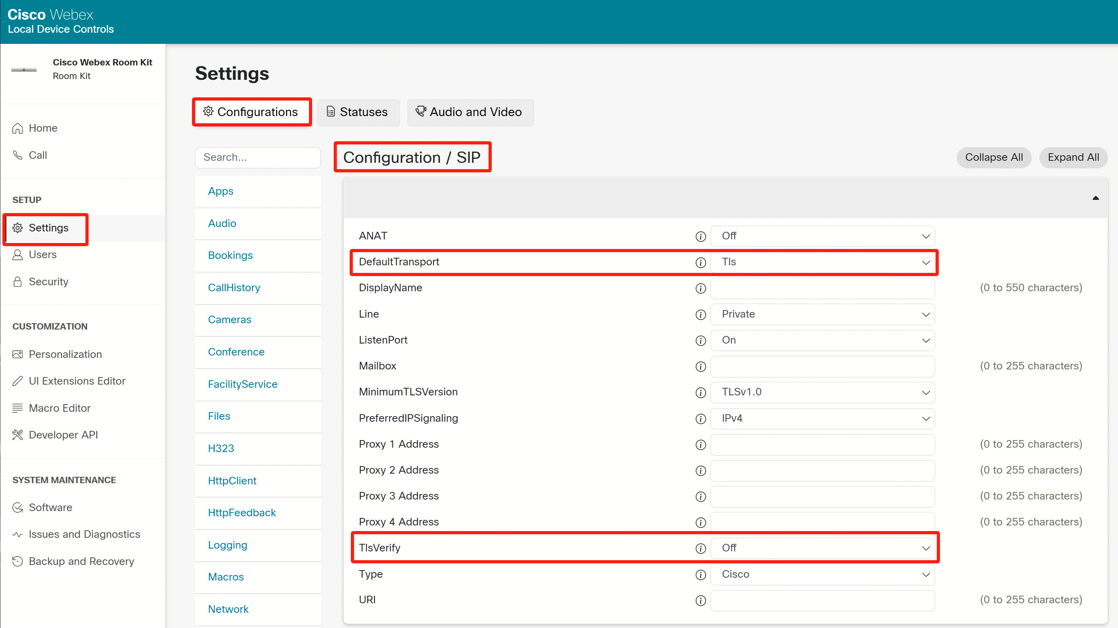Open the ANAT dropdown

(823, 236)
